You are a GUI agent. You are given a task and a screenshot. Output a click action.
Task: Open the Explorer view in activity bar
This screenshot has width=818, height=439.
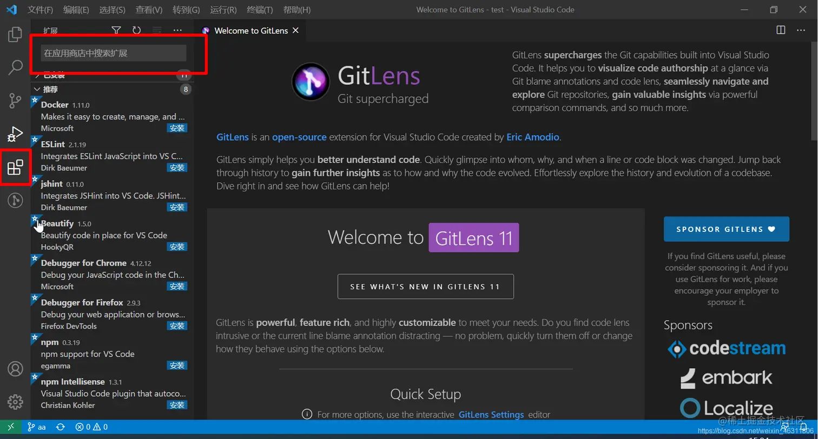click(x=15, y=35)
